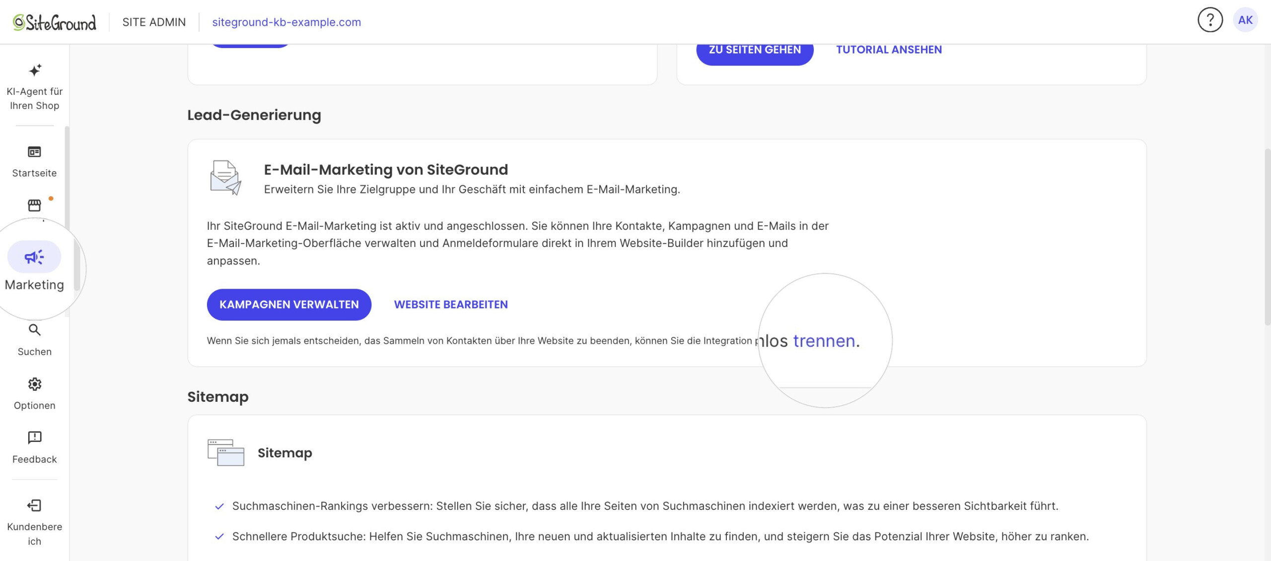
Task: Click the Schnellere Produktsuche checkmark
Action: click(x=219, y=537)
